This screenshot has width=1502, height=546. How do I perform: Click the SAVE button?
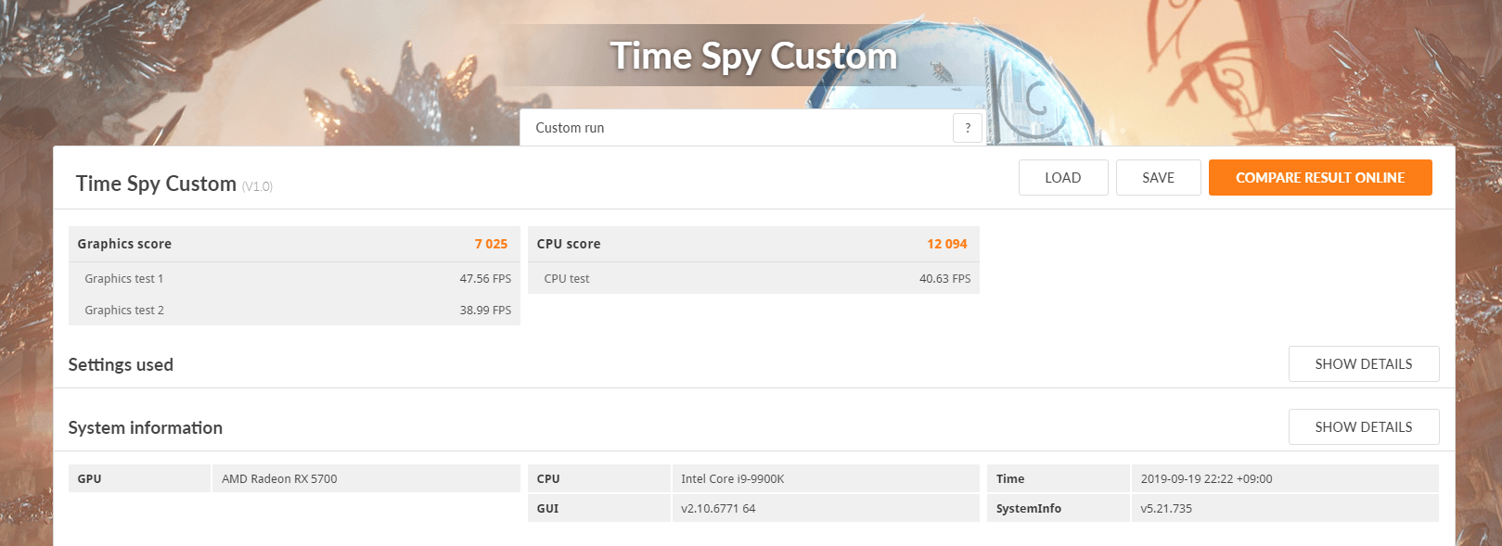coord(1158,178)
